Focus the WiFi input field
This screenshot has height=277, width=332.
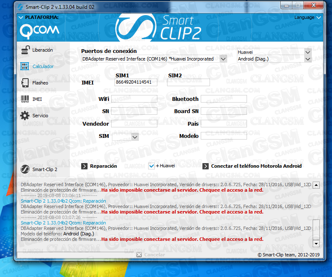134,99
